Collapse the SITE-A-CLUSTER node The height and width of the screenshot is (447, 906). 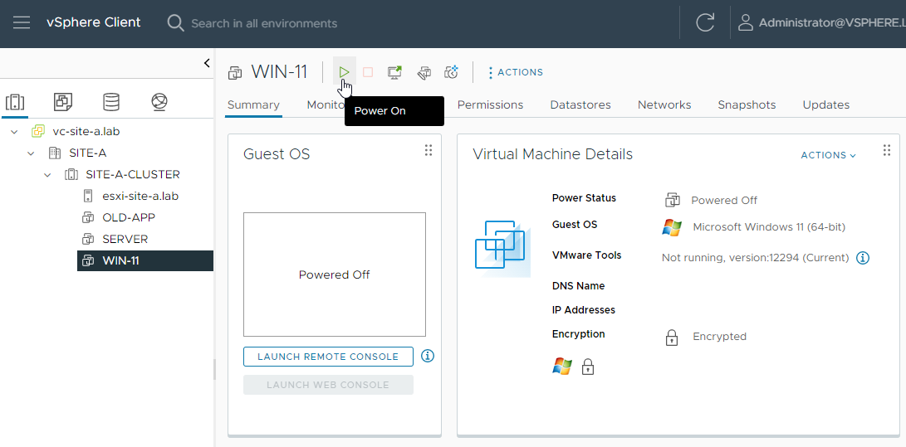coord(48,174)
